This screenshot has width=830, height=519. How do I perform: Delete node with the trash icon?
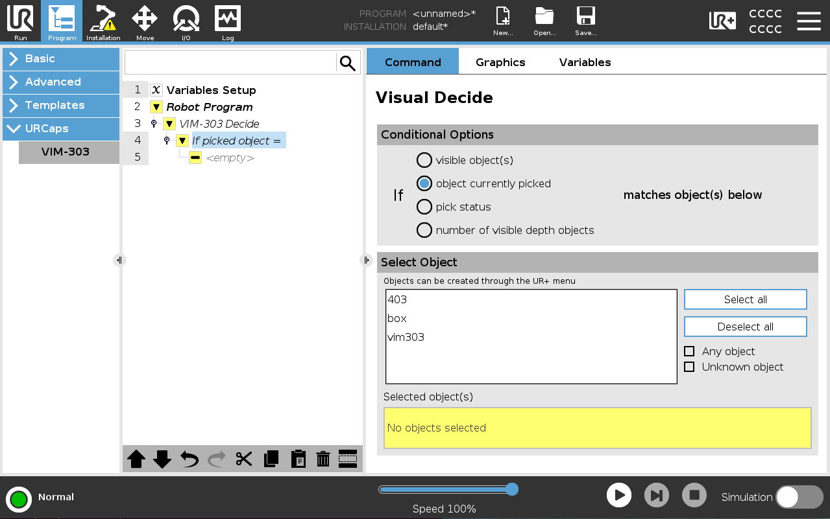323,459
